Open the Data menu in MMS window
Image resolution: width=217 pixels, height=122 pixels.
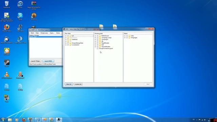click(37, 33)
